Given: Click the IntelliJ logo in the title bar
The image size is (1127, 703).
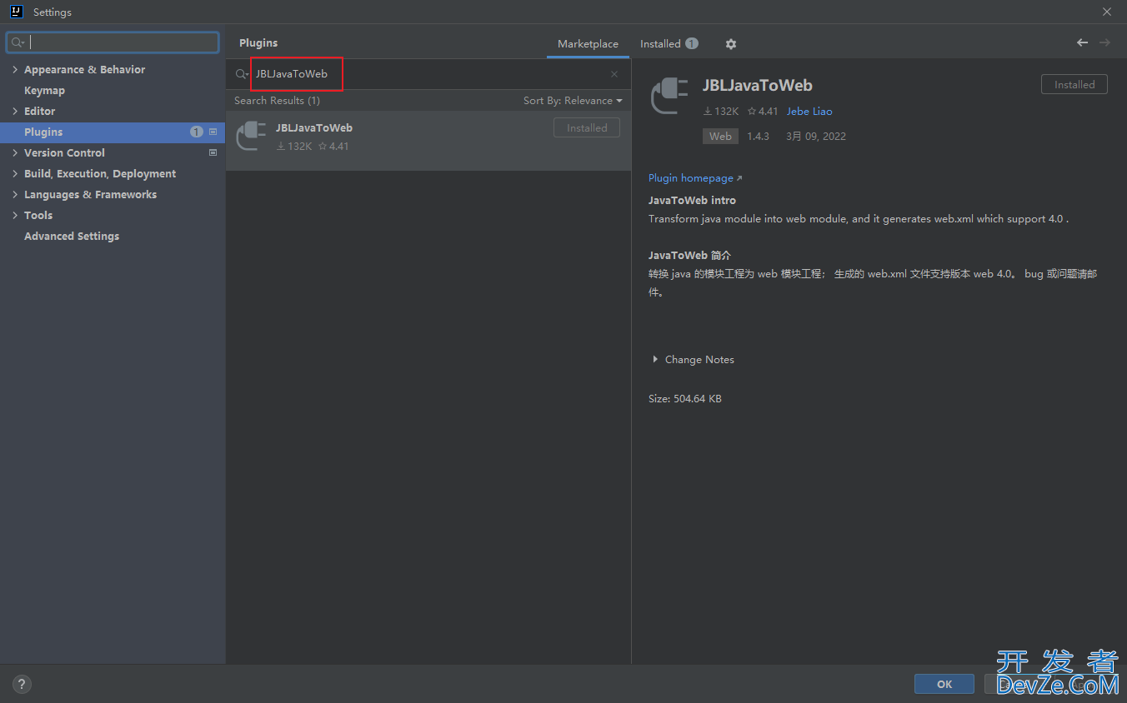Looking at the screenshot, I should pyautogui.click(x=16, y=12).
